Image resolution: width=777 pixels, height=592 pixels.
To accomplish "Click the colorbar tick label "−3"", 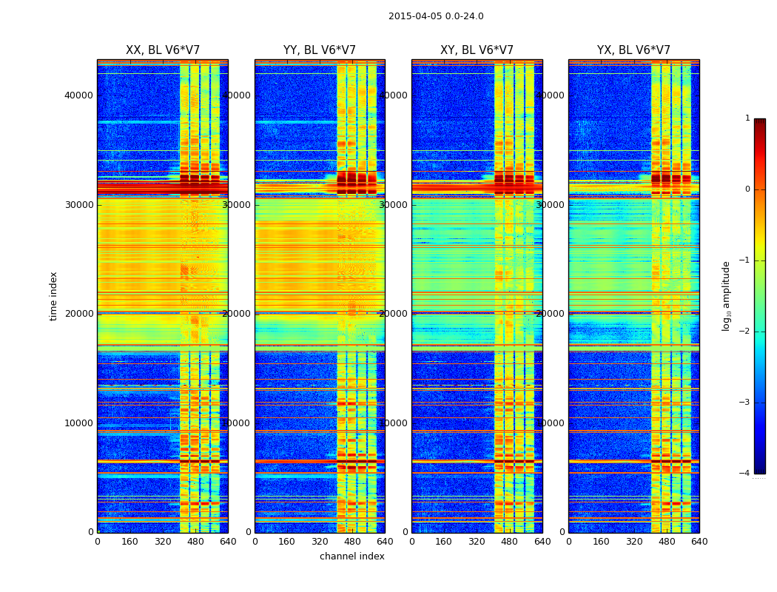I will pyautogui.click(x=745, y=403).
